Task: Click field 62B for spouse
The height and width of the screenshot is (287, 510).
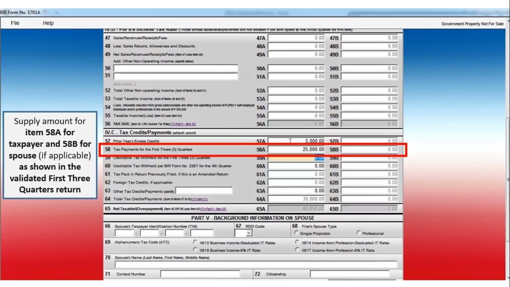Action: click(x=370, y=183)
